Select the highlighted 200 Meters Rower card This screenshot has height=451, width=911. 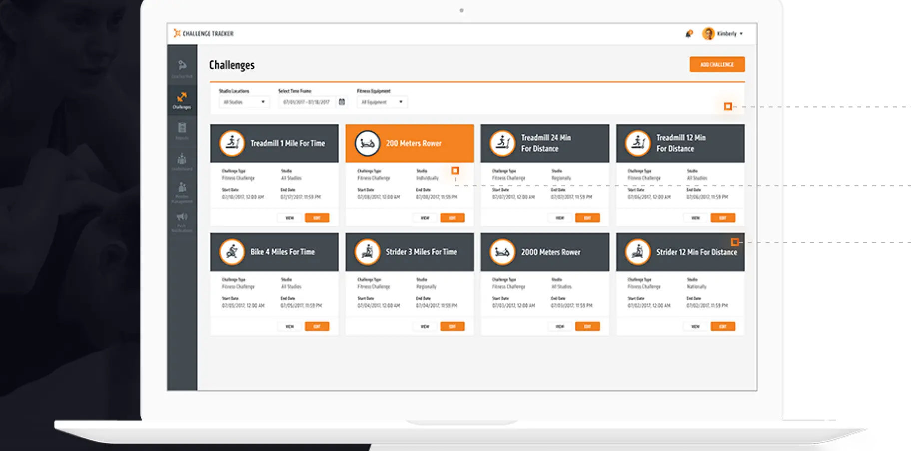click(409, 143)
